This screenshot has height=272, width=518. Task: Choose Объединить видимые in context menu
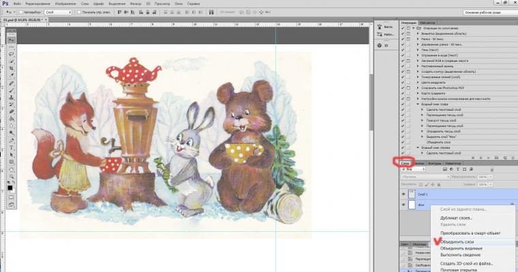tap(461, 248)
